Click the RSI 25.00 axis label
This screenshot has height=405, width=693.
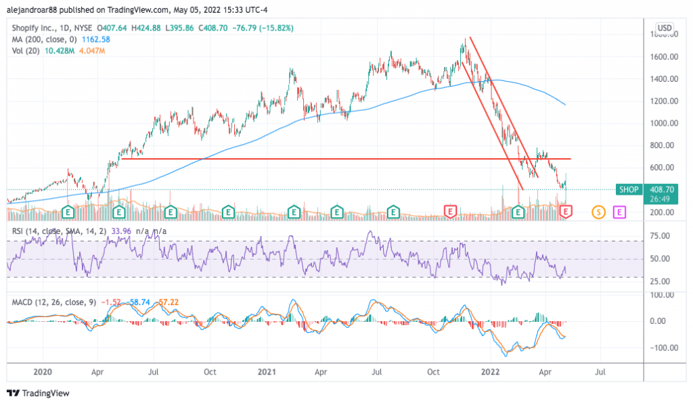click(660, 281)
